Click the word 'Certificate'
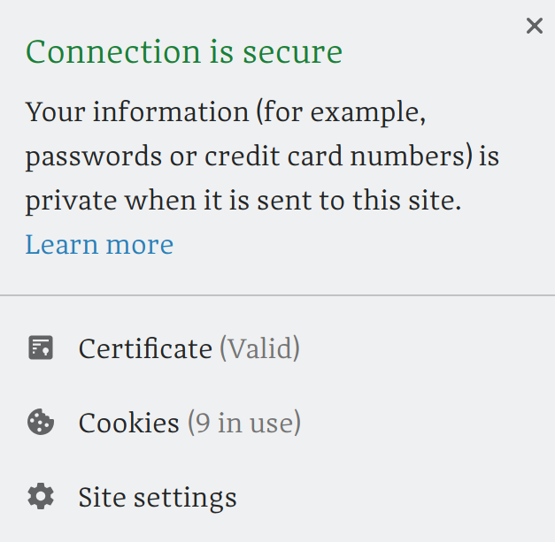Screen dimensions: 555x542 tap(145, 348)
